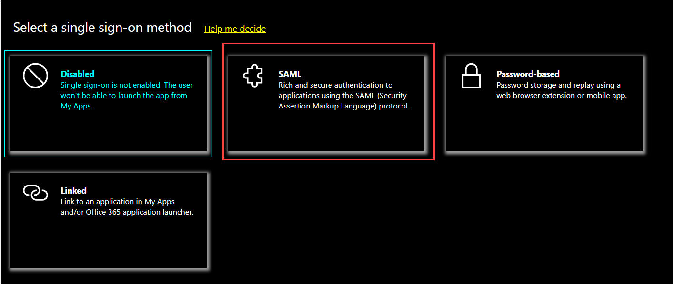Click the Linked chain icon

[36, 193]
